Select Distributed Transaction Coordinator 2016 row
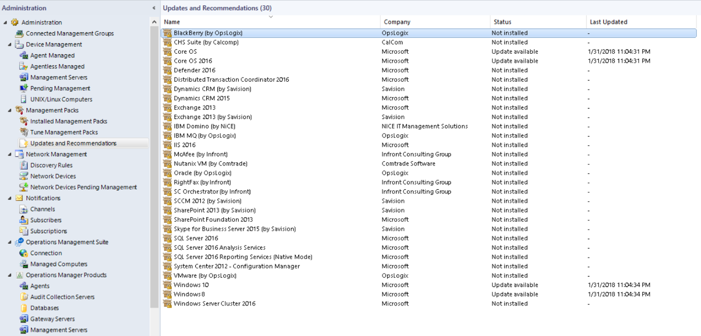 (428, 80)
